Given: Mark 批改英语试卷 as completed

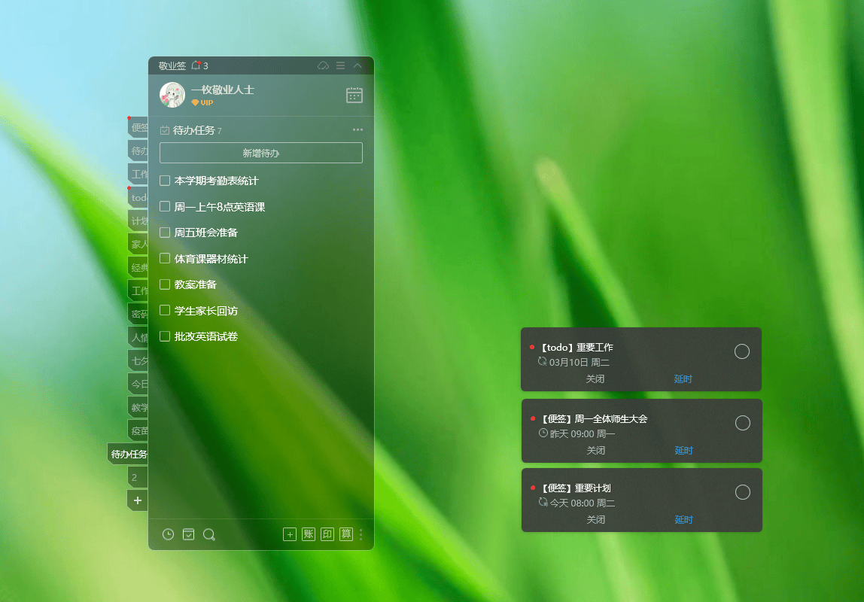Looking at the screenshot, I should (164, 336).
